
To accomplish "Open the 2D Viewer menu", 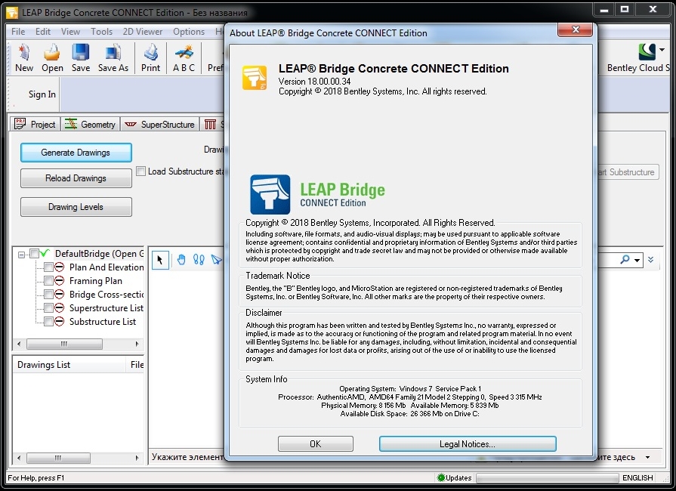I will [x=142, y=32].
